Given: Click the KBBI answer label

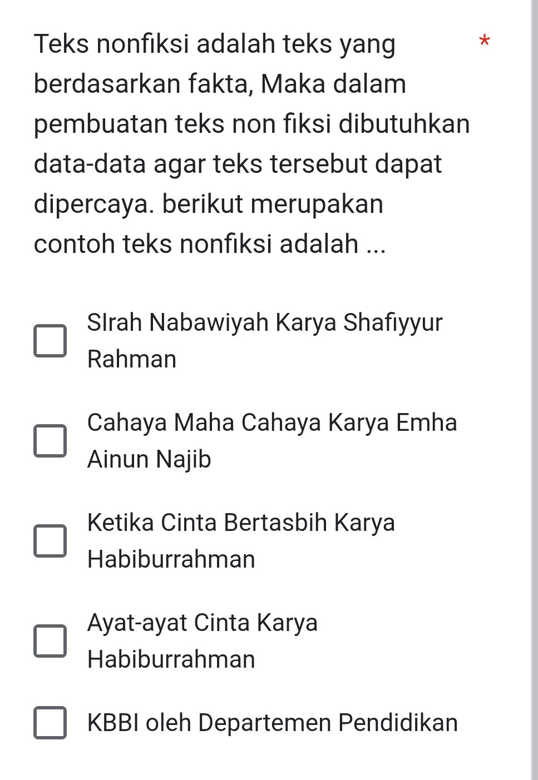Looking at the screenshot, I should pyautogui.click(x=272, y=723).
